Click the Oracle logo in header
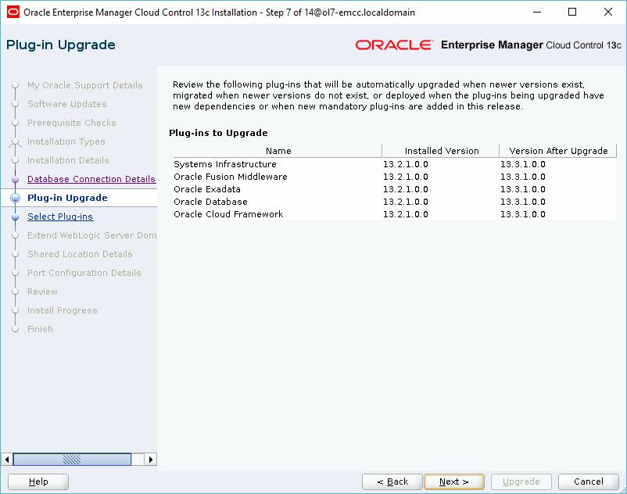The height and width of the screenshot is (494, 627). click(394, 45)
